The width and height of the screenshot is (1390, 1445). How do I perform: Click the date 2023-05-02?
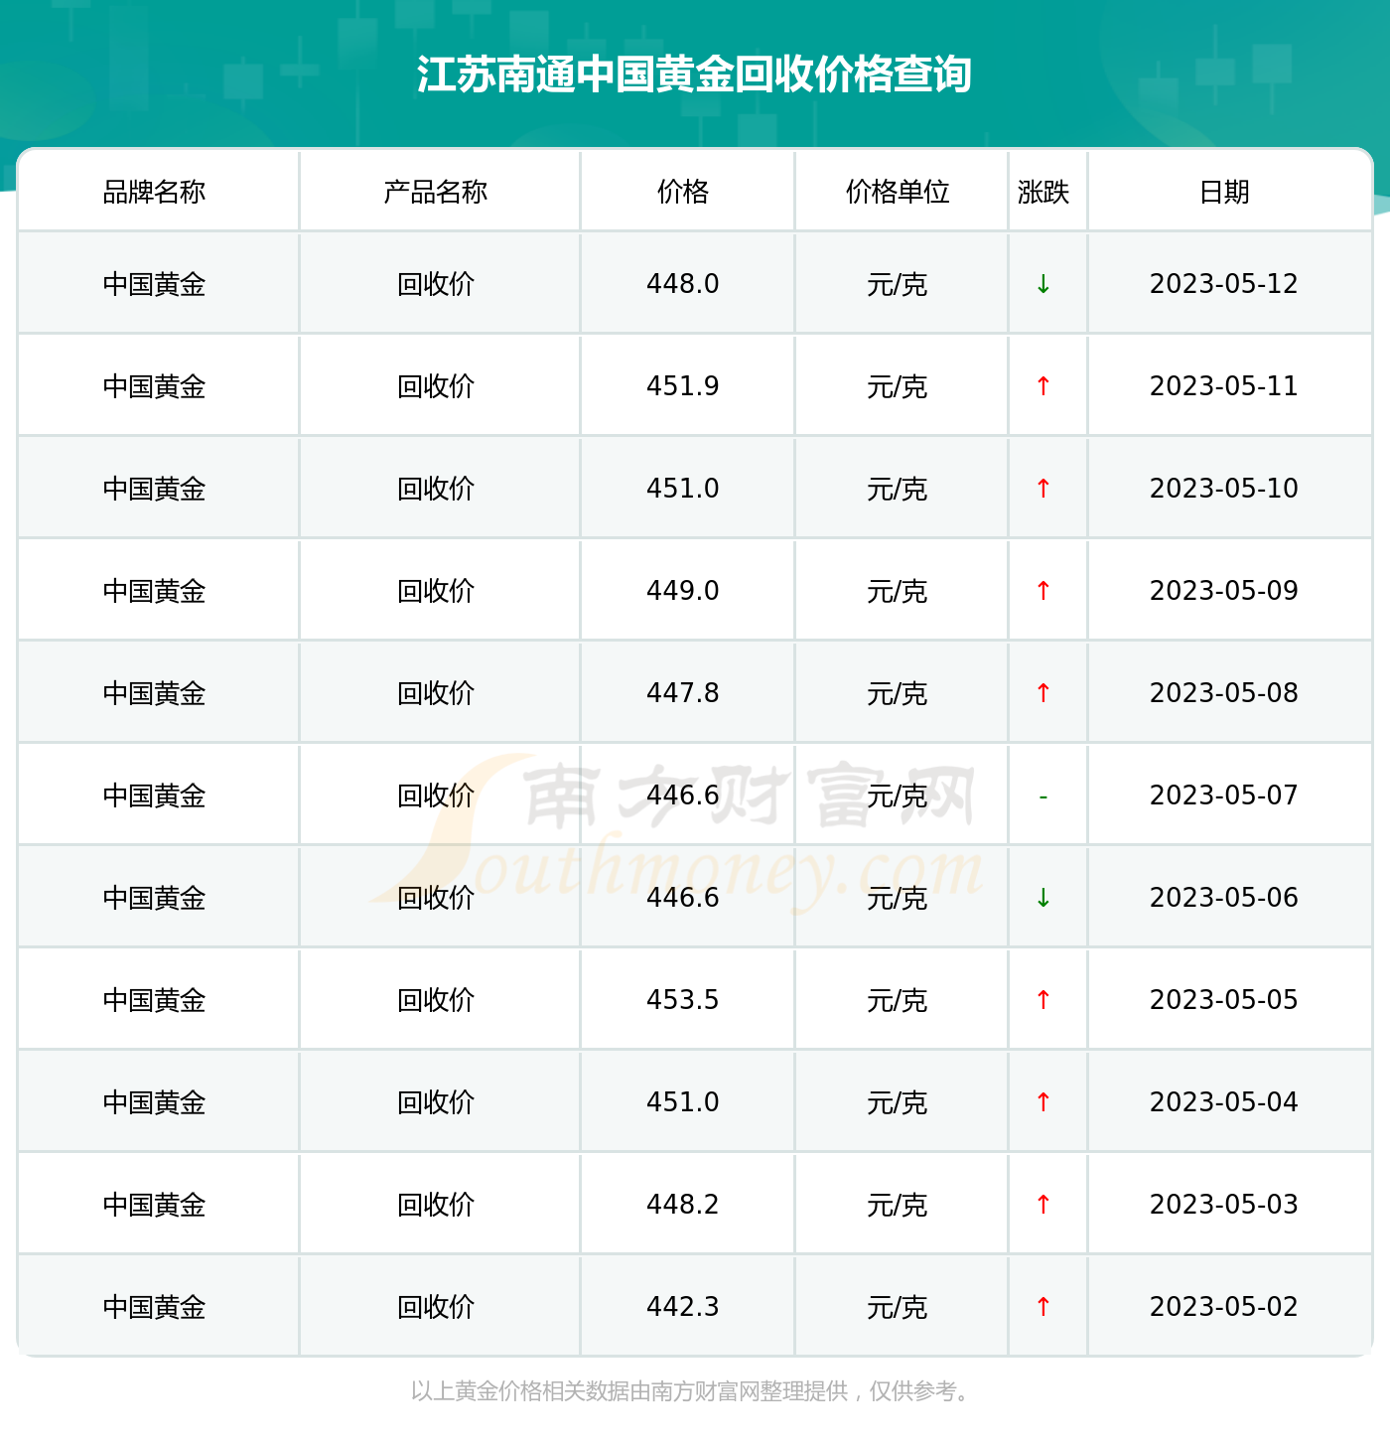[1224, 1307]
